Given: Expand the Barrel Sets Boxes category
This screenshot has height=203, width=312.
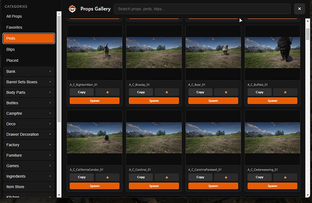Looking at the screenshot, I should tap(28, 82).
